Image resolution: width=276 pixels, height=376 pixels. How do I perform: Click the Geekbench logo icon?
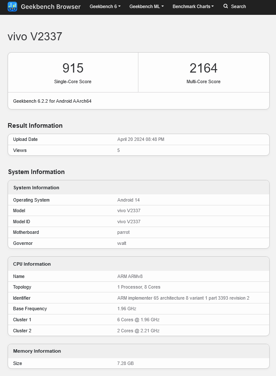tap(12, 7)
